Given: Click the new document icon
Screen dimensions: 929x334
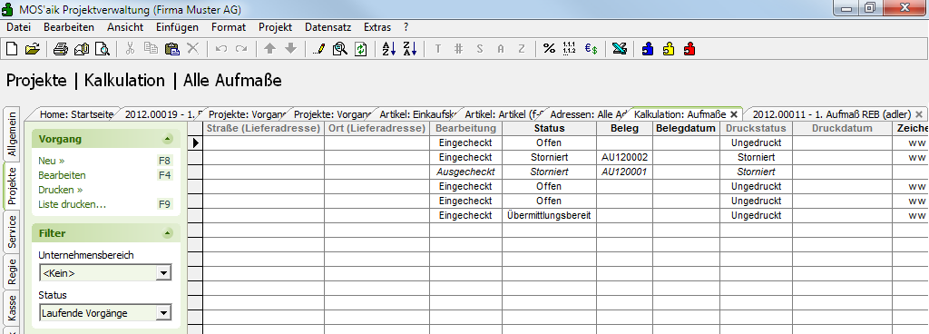Looking at the screenshot, I should 11,49.
